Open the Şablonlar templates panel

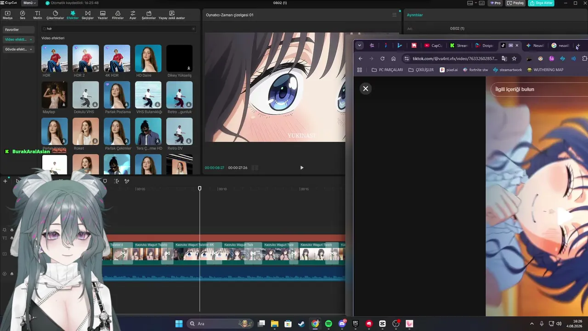pos(149,15)
